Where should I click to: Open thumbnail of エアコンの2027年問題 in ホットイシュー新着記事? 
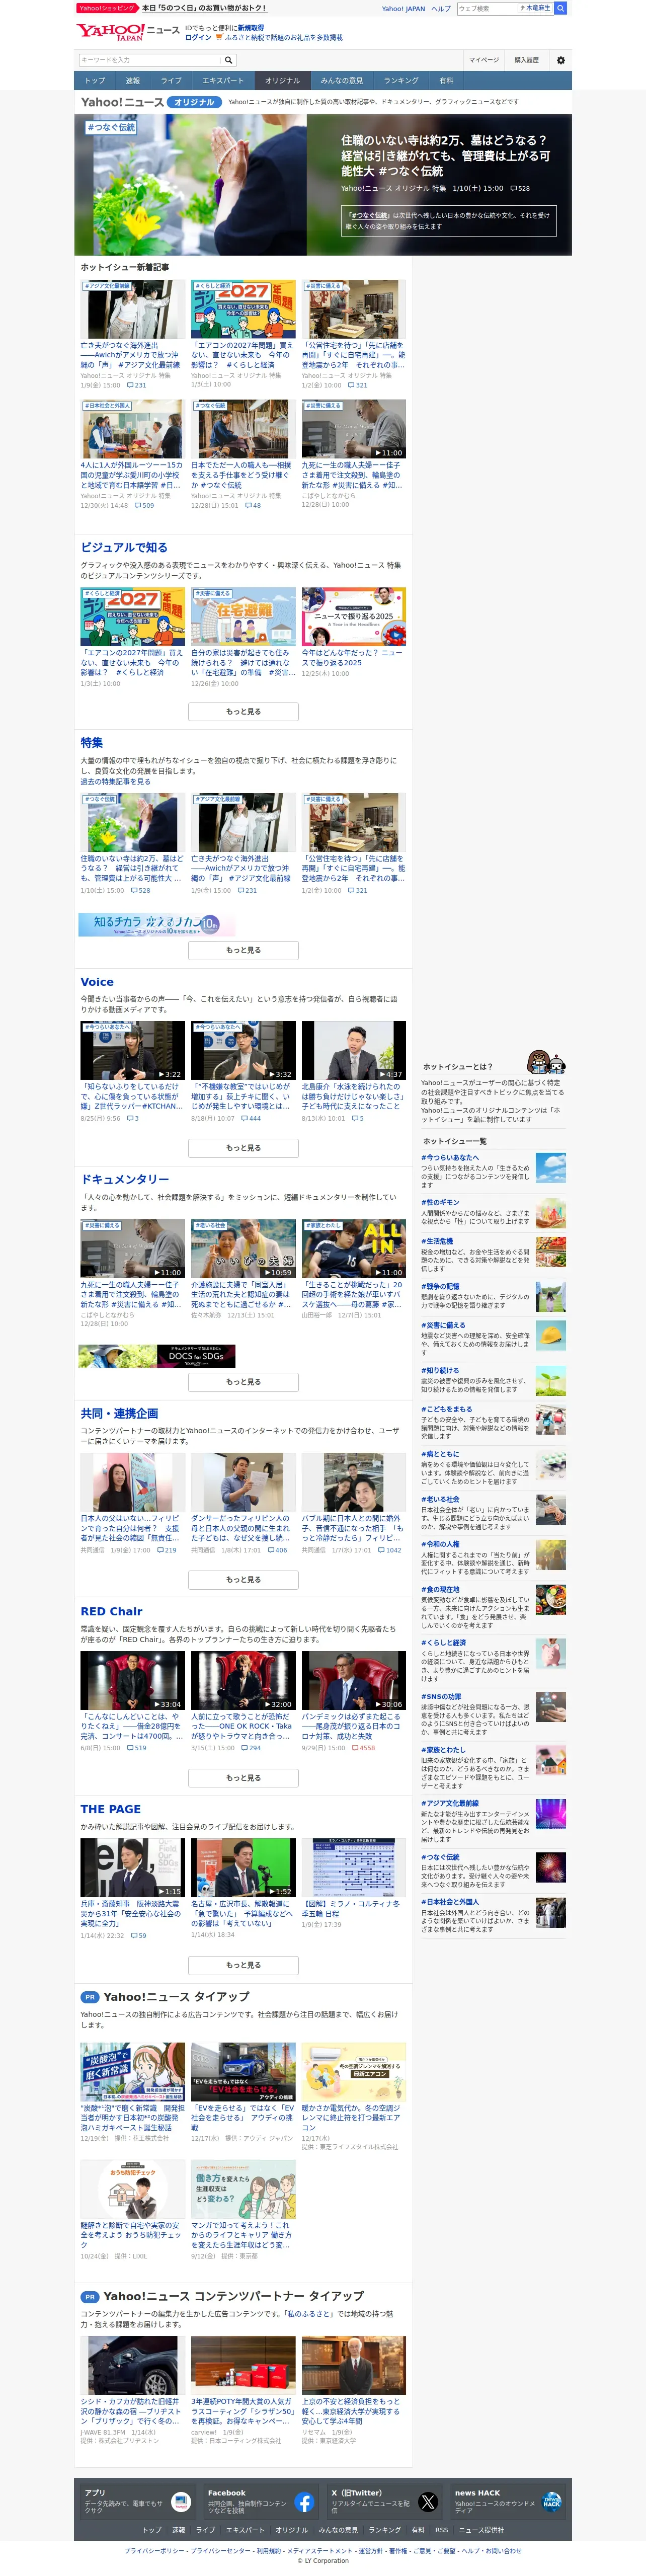click(243, 309)
